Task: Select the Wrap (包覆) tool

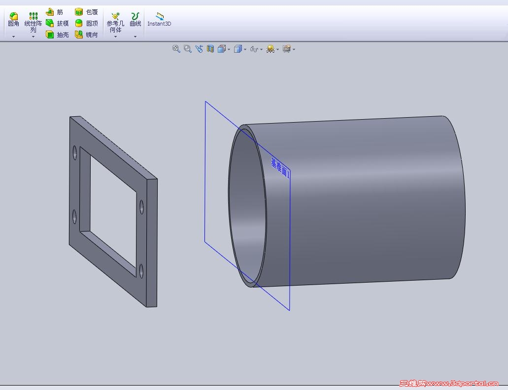Action: point(86,12)
